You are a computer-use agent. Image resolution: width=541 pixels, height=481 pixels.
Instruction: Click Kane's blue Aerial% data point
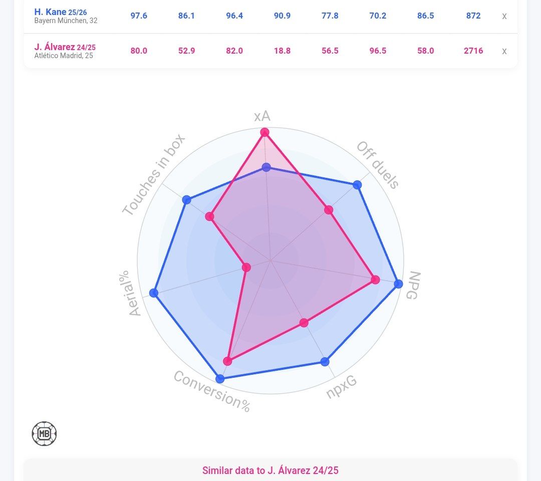coord(154,293)
